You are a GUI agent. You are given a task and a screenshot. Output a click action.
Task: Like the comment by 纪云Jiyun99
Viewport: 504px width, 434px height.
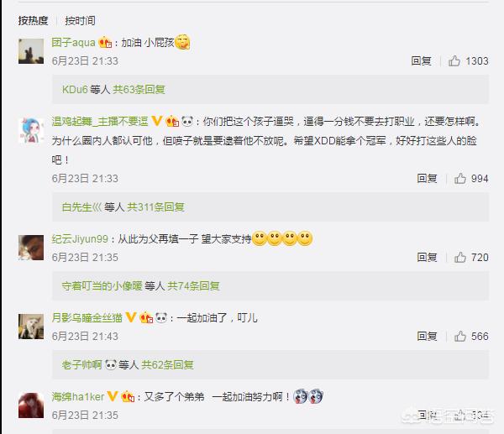[x=460, y=257]
